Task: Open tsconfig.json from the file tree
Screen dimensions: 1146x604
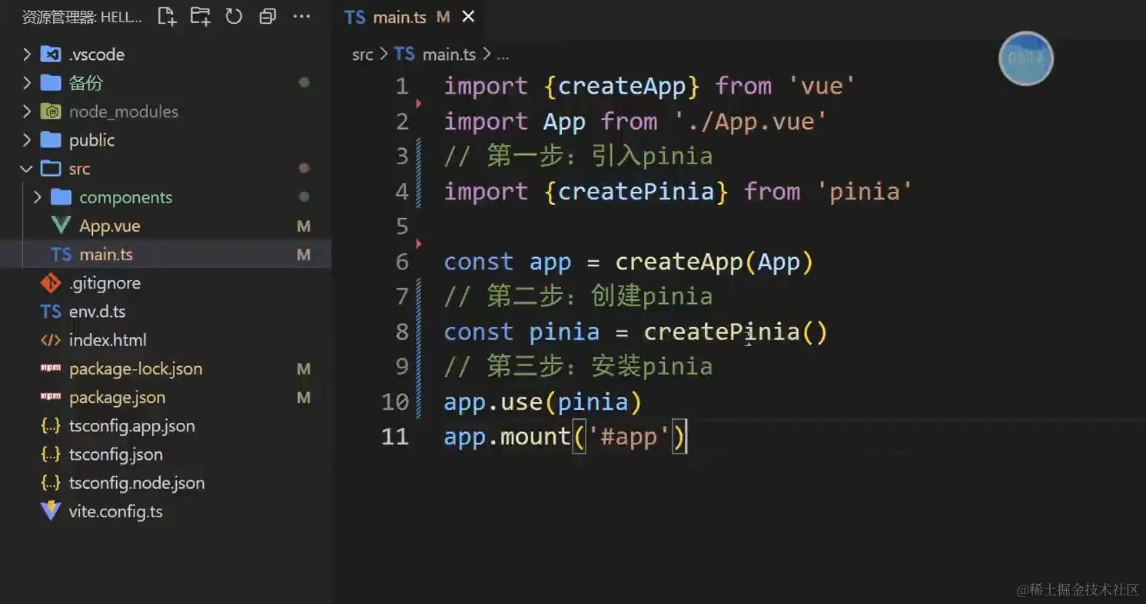Action: [x=116, y=454]
